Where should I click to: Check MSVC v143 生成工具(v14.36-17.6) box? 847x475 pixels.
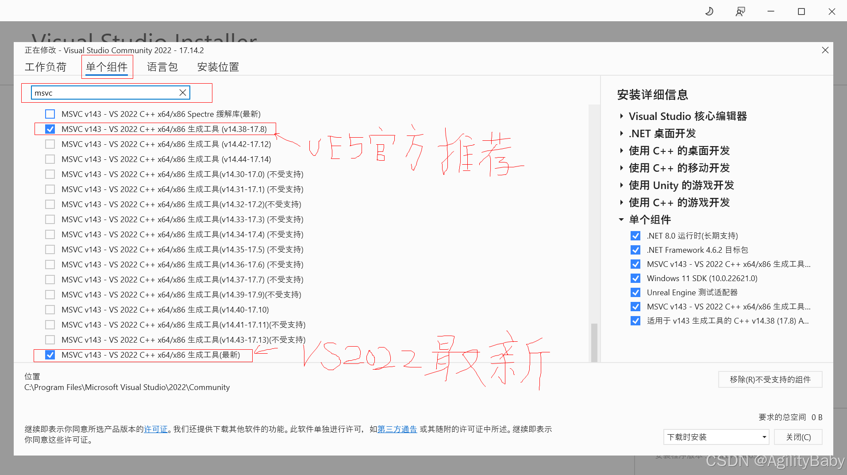pyautogui.click(x=50, y=265)
